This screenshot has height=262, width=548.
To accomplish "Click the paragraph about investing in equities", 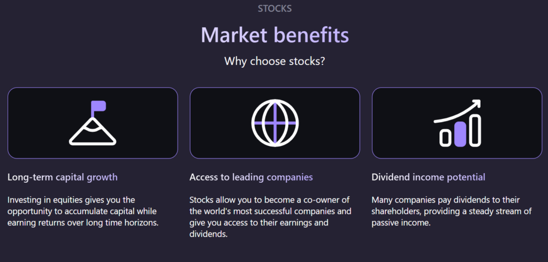I will click(x=83, y=211).
